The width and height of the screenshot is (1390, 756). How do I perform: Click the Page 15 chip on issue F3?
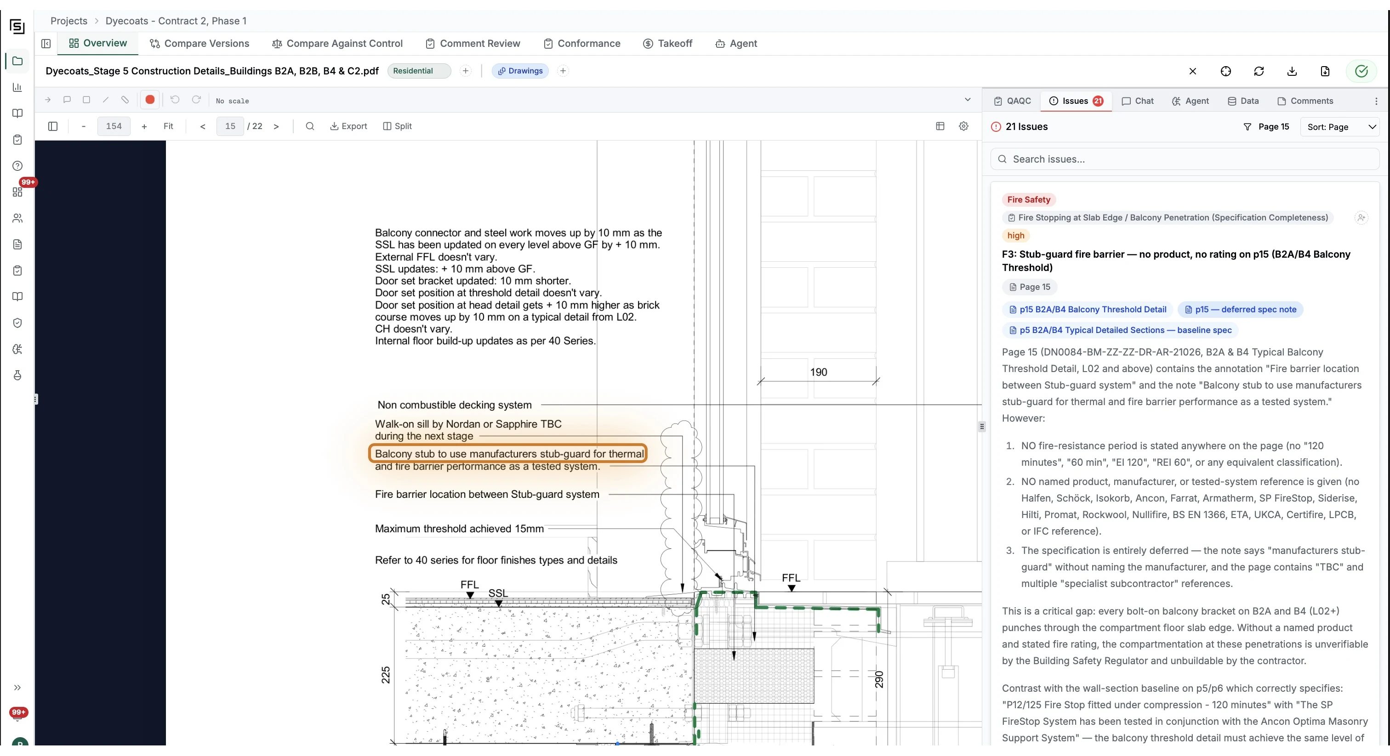(x=1030, y=287)
